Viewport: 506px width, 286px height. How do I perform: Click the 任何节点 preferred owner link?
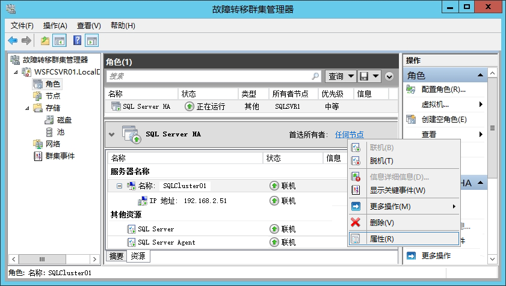pyautogui.click(x=349, y=135)
